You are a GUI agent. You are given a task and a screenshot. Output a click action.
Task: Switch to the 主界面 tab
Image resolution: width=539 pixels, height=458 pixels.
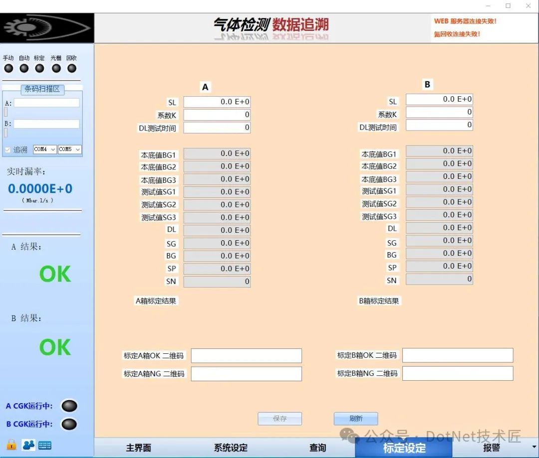pos(139,448)
